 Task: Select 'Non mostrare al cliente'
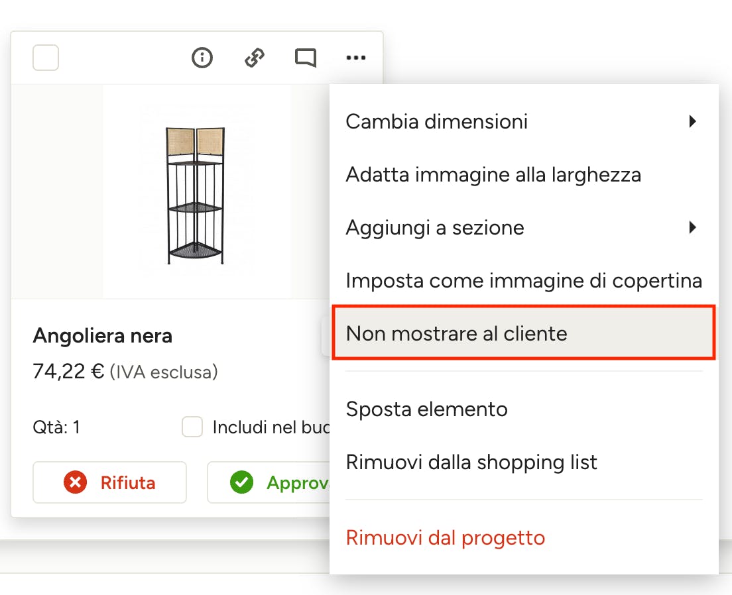[457, 333]
